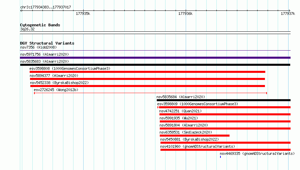This screenshot has height=170, width=300.
Task: Select the red nsv4101960 variant bar
Action: pos(226,150)
